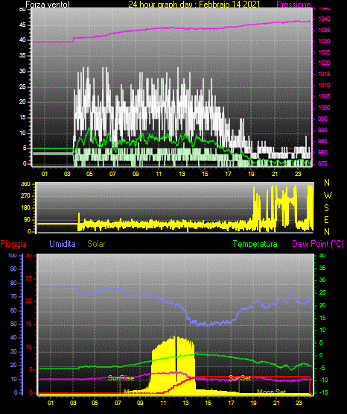Click the 'Forza vento)' wind chart title

pyautogui.click(x=48, y=4)
